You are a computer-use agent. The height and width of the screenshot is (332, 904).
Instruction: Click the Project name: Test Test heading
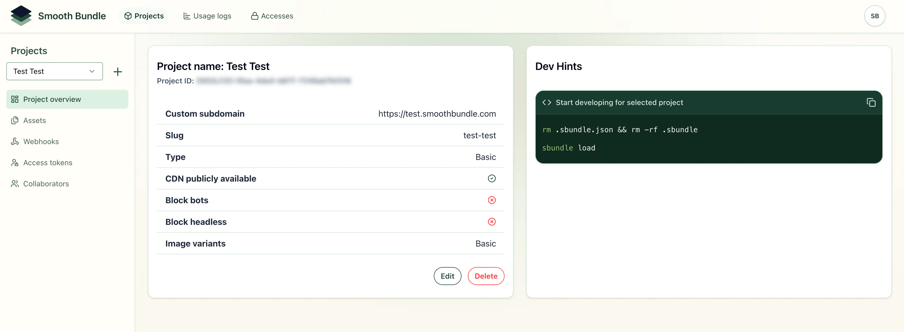[213, 66]
